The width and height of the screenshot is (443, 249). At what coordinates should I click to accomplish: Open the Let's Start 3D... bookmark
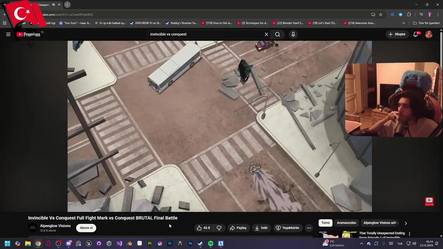pyautogui.click(x=322, y=23)
